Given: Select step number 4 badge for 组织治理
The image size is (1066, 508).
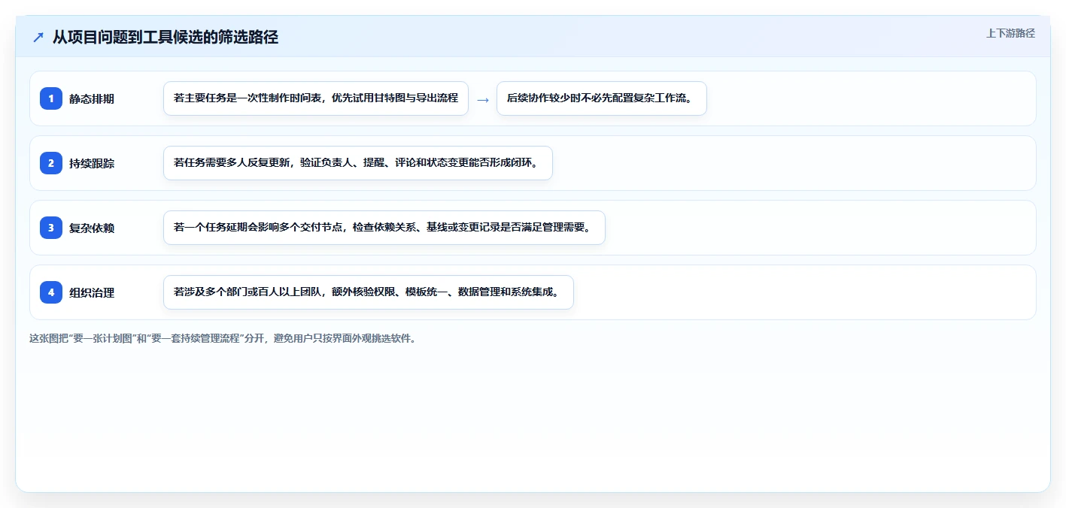Looking at the screenshot, I should (x=51, y=292).
